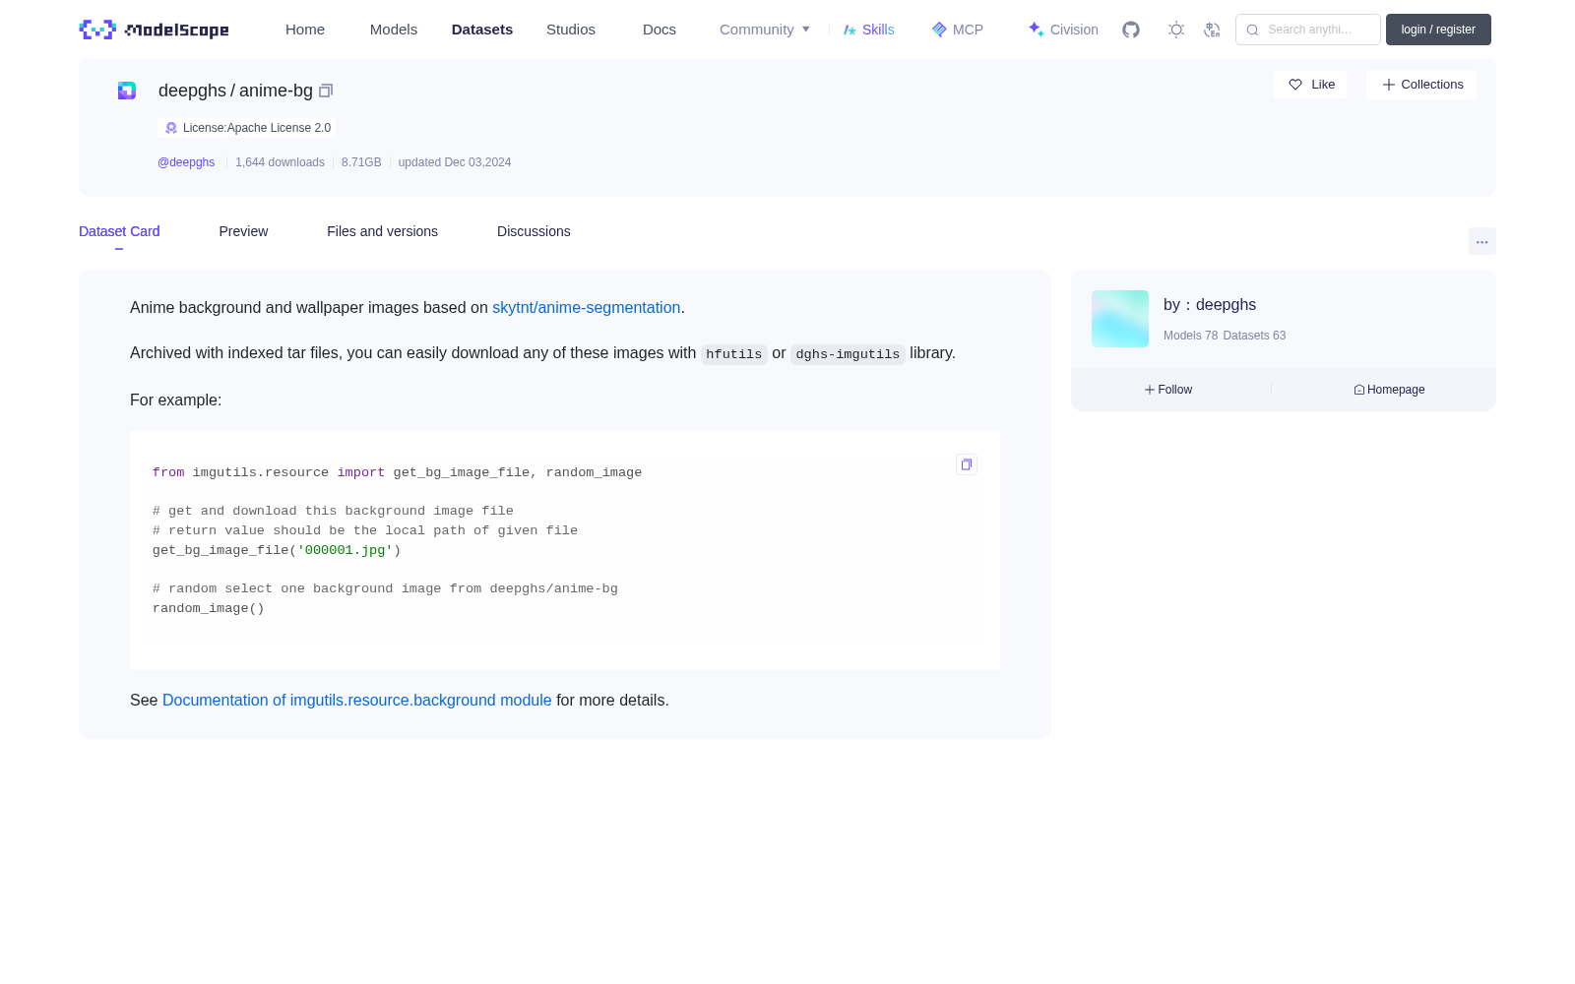Open the Datasets page
The width and height of the screenshot is (1575, 984).
coord(482,30)
